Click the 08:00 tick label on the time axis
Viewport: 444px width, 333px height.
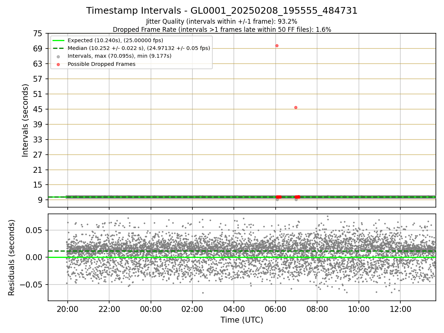click(x=317, y=309)
